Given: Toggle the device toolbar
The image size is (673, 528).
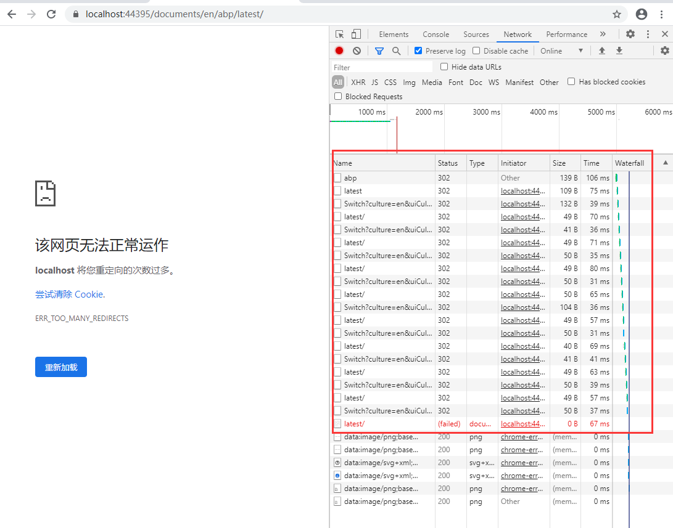Looking at the screenshot, I should point(357,34).
